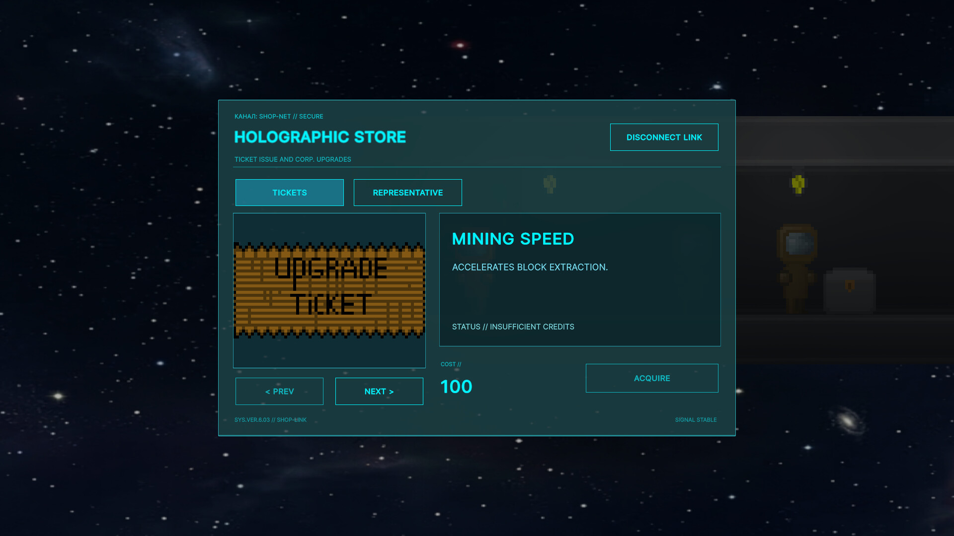Select the Upgrade Ticket image
Screen dimensions: 954x536
point(329,290)
